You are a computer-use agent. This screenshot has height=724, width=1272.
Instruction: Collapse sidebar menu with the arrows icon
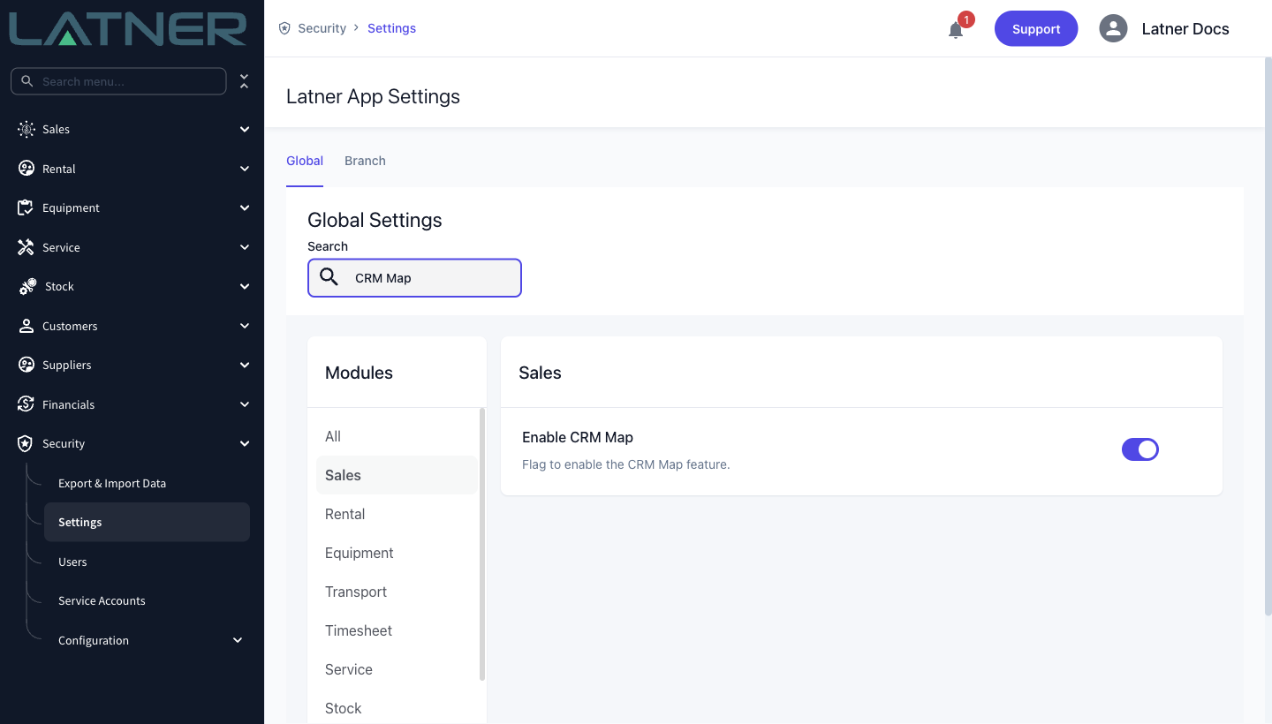[x=244, y=81]
